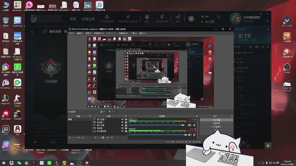Viewport: 296px width, 166px height.
Task: Open properties gear for selected OBS source
Action: [x=103, y=112]
